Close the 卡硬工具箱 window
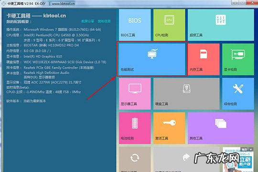This screenshot has height=172, width=258. pos(252,3)
